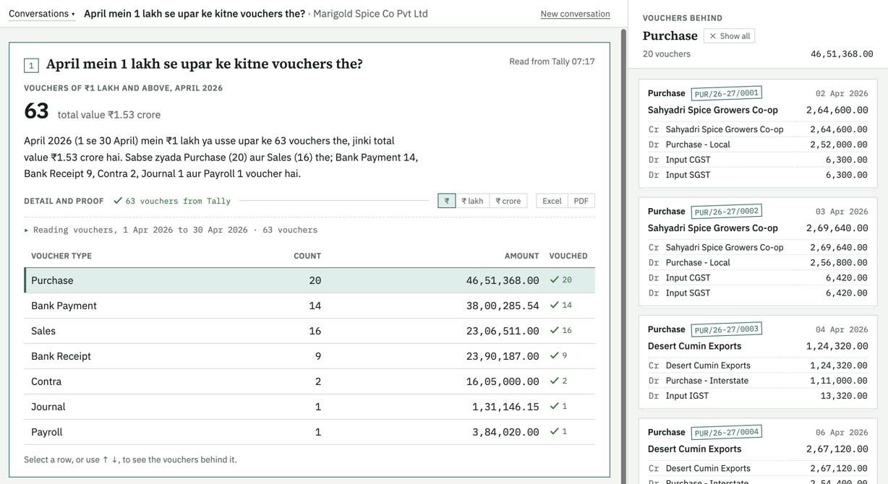Select the Bank Payment row
888x484 pixels.
[309, 306]
